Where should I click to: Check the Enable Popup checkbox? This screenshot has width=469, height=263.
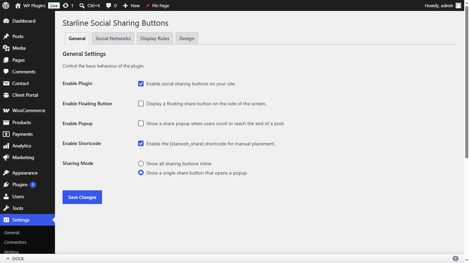point(141,123)
